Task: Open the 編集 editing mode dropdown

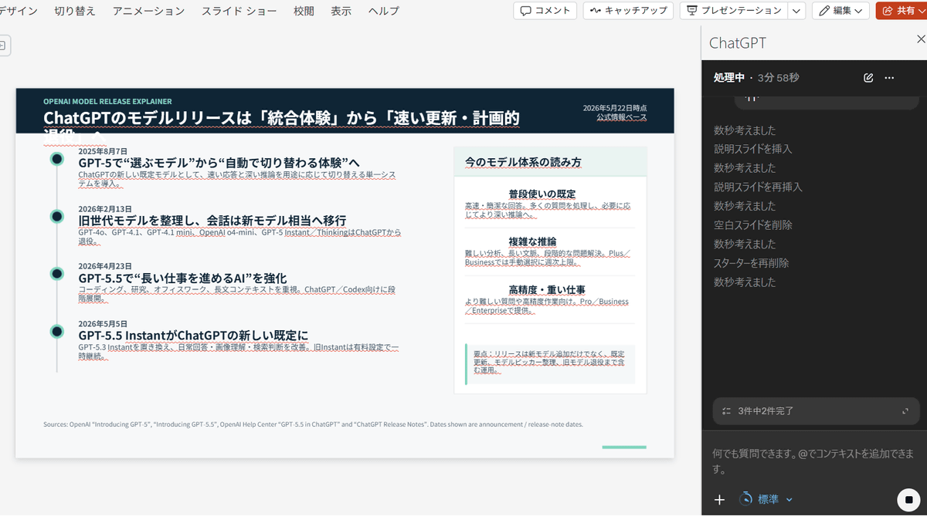Action: pyautogui.click(x=840, y=11)
